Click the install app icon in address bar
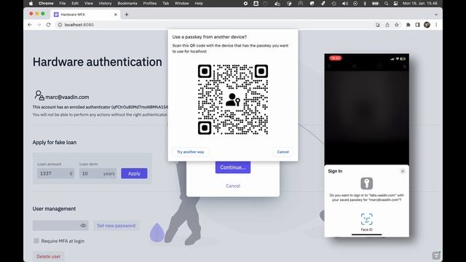The image size is (466, 262). 378,25
